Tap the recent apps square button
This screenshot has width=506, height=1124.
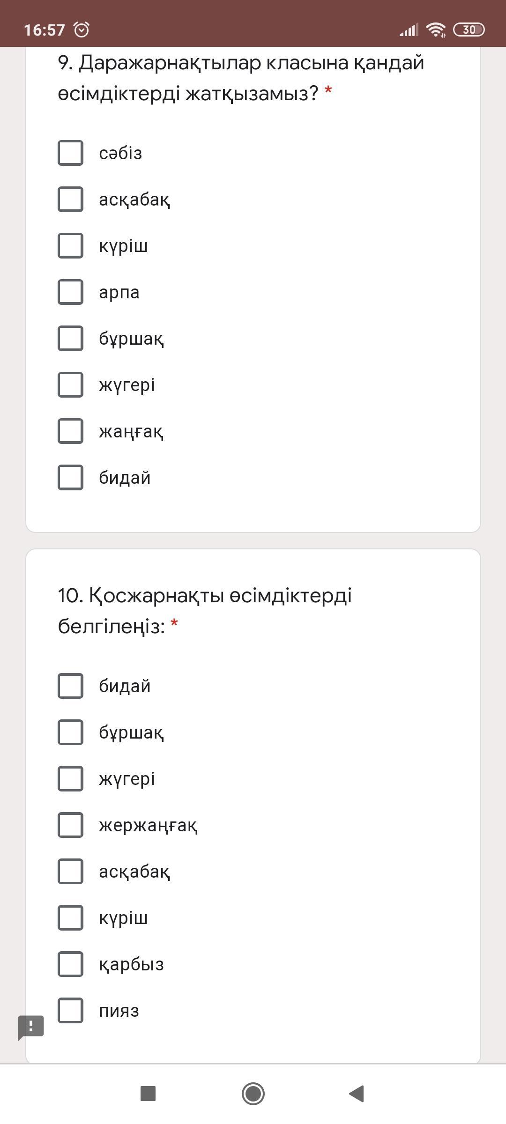point(148,1094)
